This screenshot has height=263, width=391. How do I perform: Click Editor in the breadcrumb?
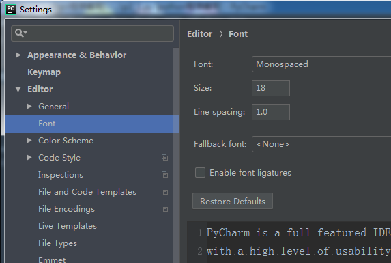coord(200,34)
